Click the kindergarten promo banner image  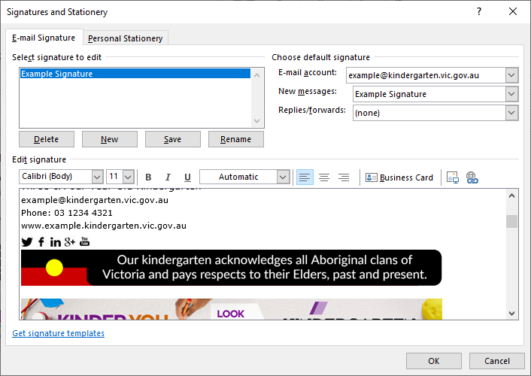(232, 309)
